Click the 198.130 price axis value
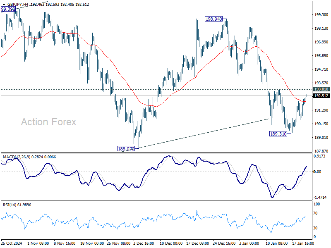The image size is (331, 248). point(321,28)
